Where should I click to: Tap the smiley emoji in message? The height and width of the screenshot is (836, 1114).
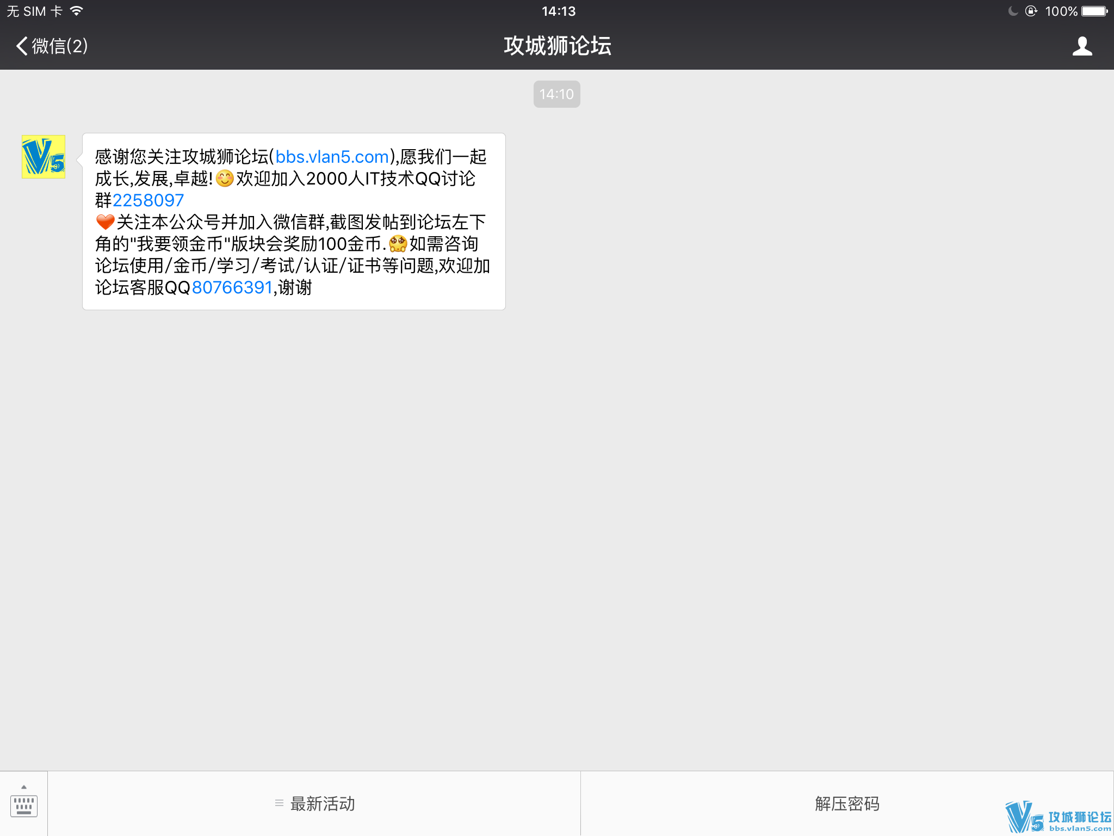(x=225, y=179)
